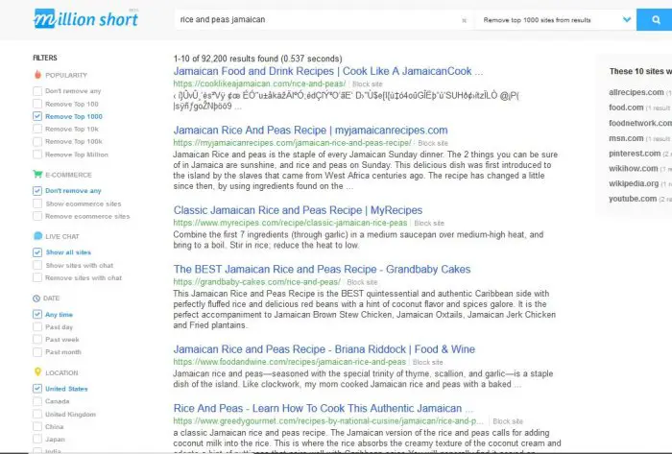The height and width of the screenshot is (454, 672).
Task: Toggle the 'Any time' date checkbox
Action: (37, 315)
